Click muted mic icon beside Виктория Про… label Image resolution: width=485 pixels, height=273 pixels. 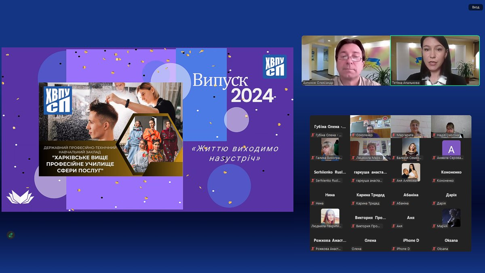point(353,226)
